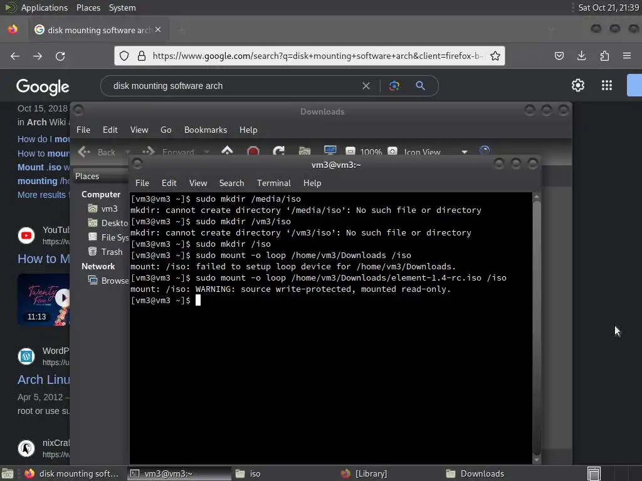Open Firefox downloads panel
Viewport: 642px width, 481px height.
tap(581, 56)
